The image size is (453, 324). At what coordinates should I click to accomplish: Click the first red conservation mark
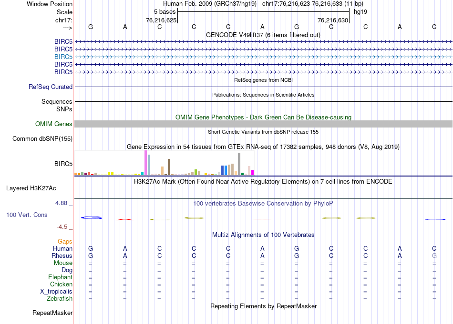pyautogui.click(x=125, y=220)
